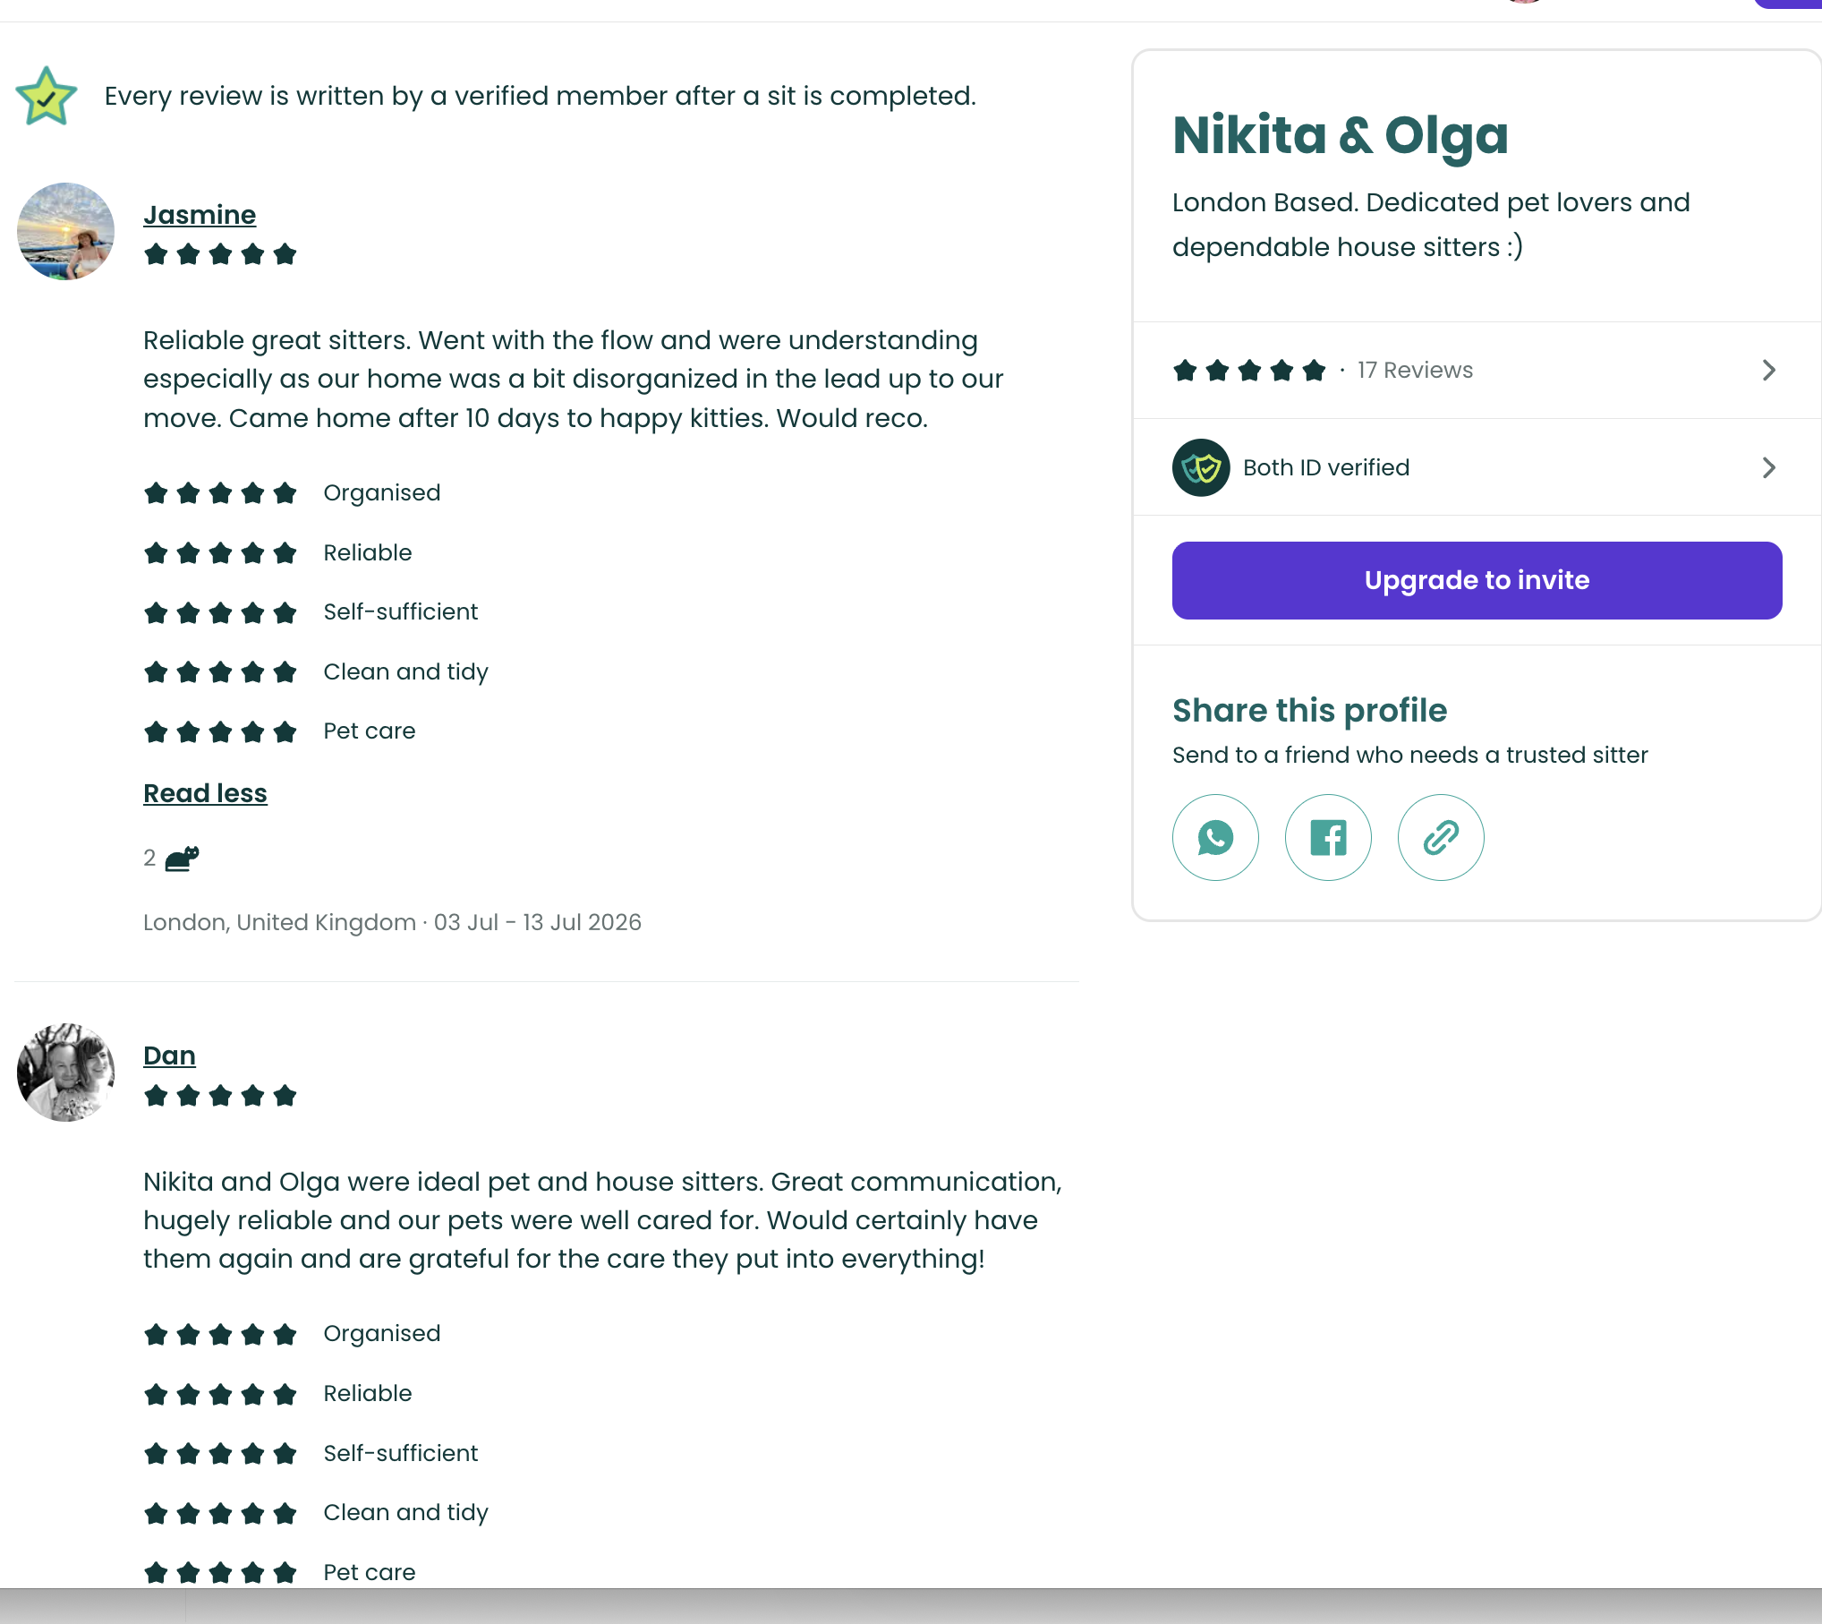This screenshot has width=1822, height=1624.
Task: Click the Upgrade to invite button
Action: [x=1477, y=580]
